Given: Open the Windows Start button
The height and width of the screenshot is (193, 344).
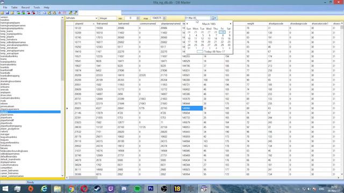Looking at the screenshot, I should click(x=5, y=189).
